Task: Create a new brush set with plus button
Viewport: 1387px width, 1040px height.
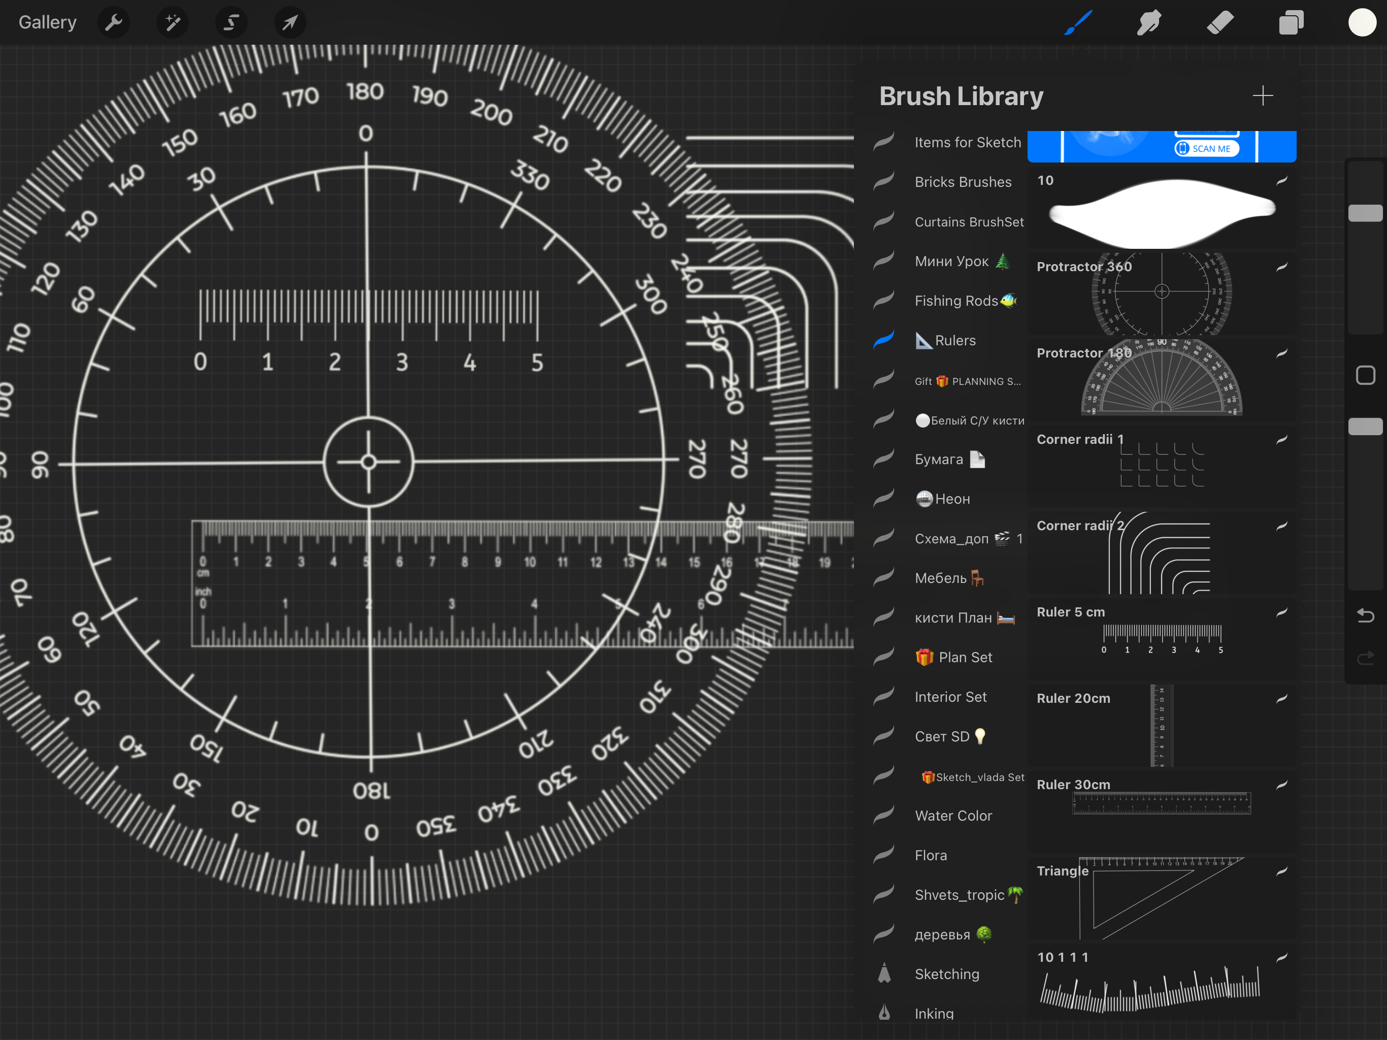Action: [1264, 95]
